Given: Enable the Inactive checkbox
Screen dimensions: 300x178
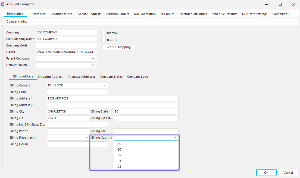Looking at the screenshot, I should coord(104,33).
